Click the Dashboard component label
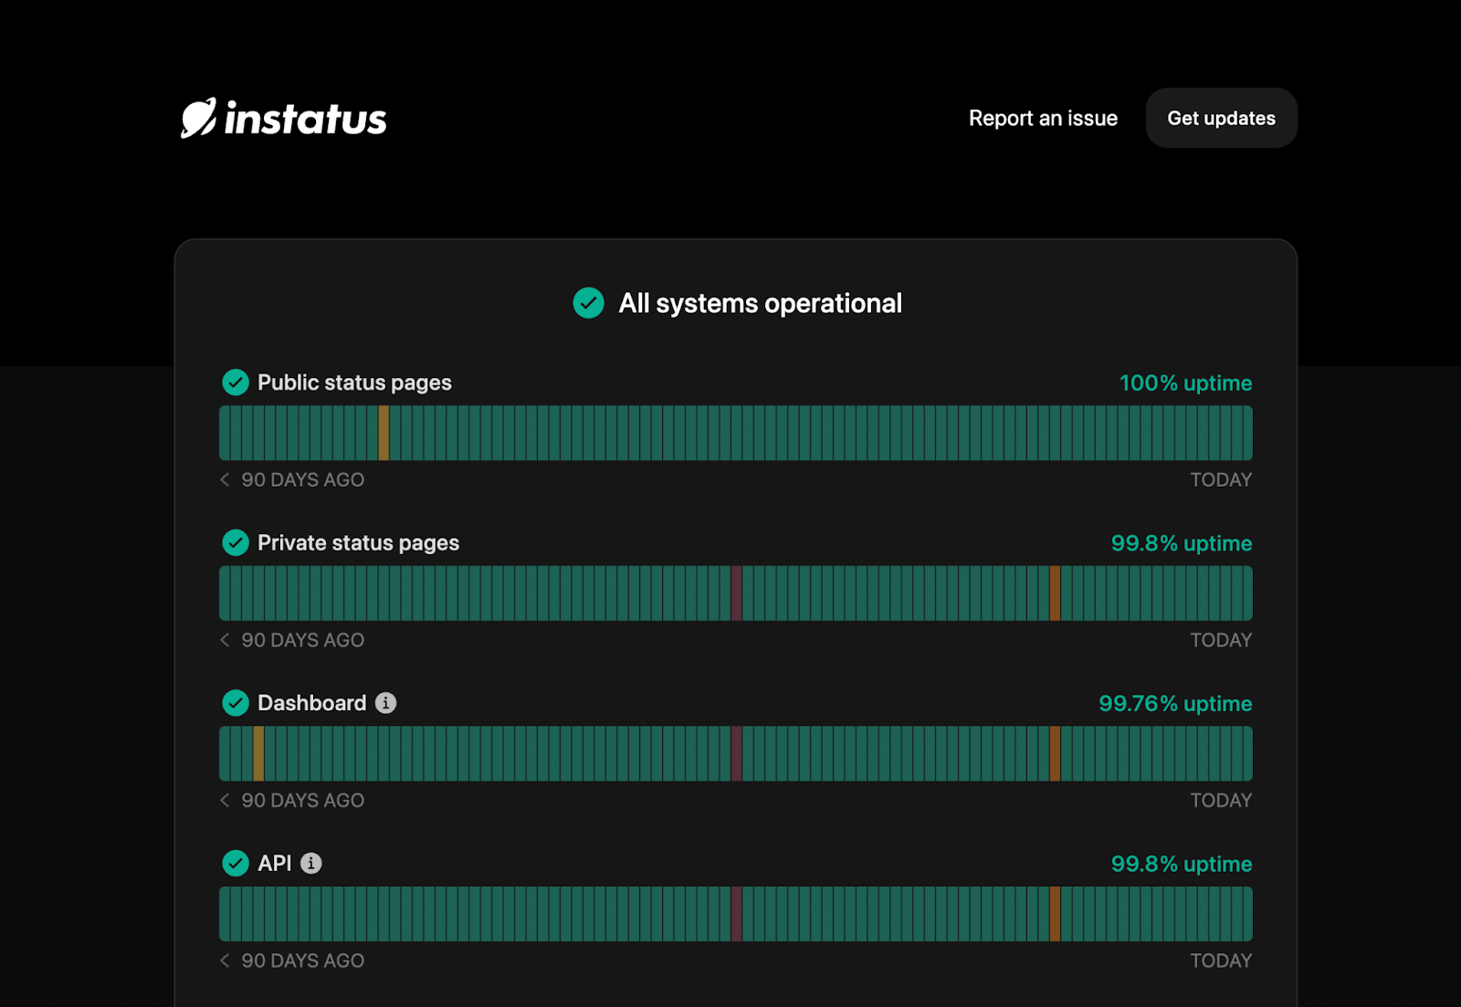Image resolution: width=1461 pixels, height=1007 pixels. click(311, 703)
